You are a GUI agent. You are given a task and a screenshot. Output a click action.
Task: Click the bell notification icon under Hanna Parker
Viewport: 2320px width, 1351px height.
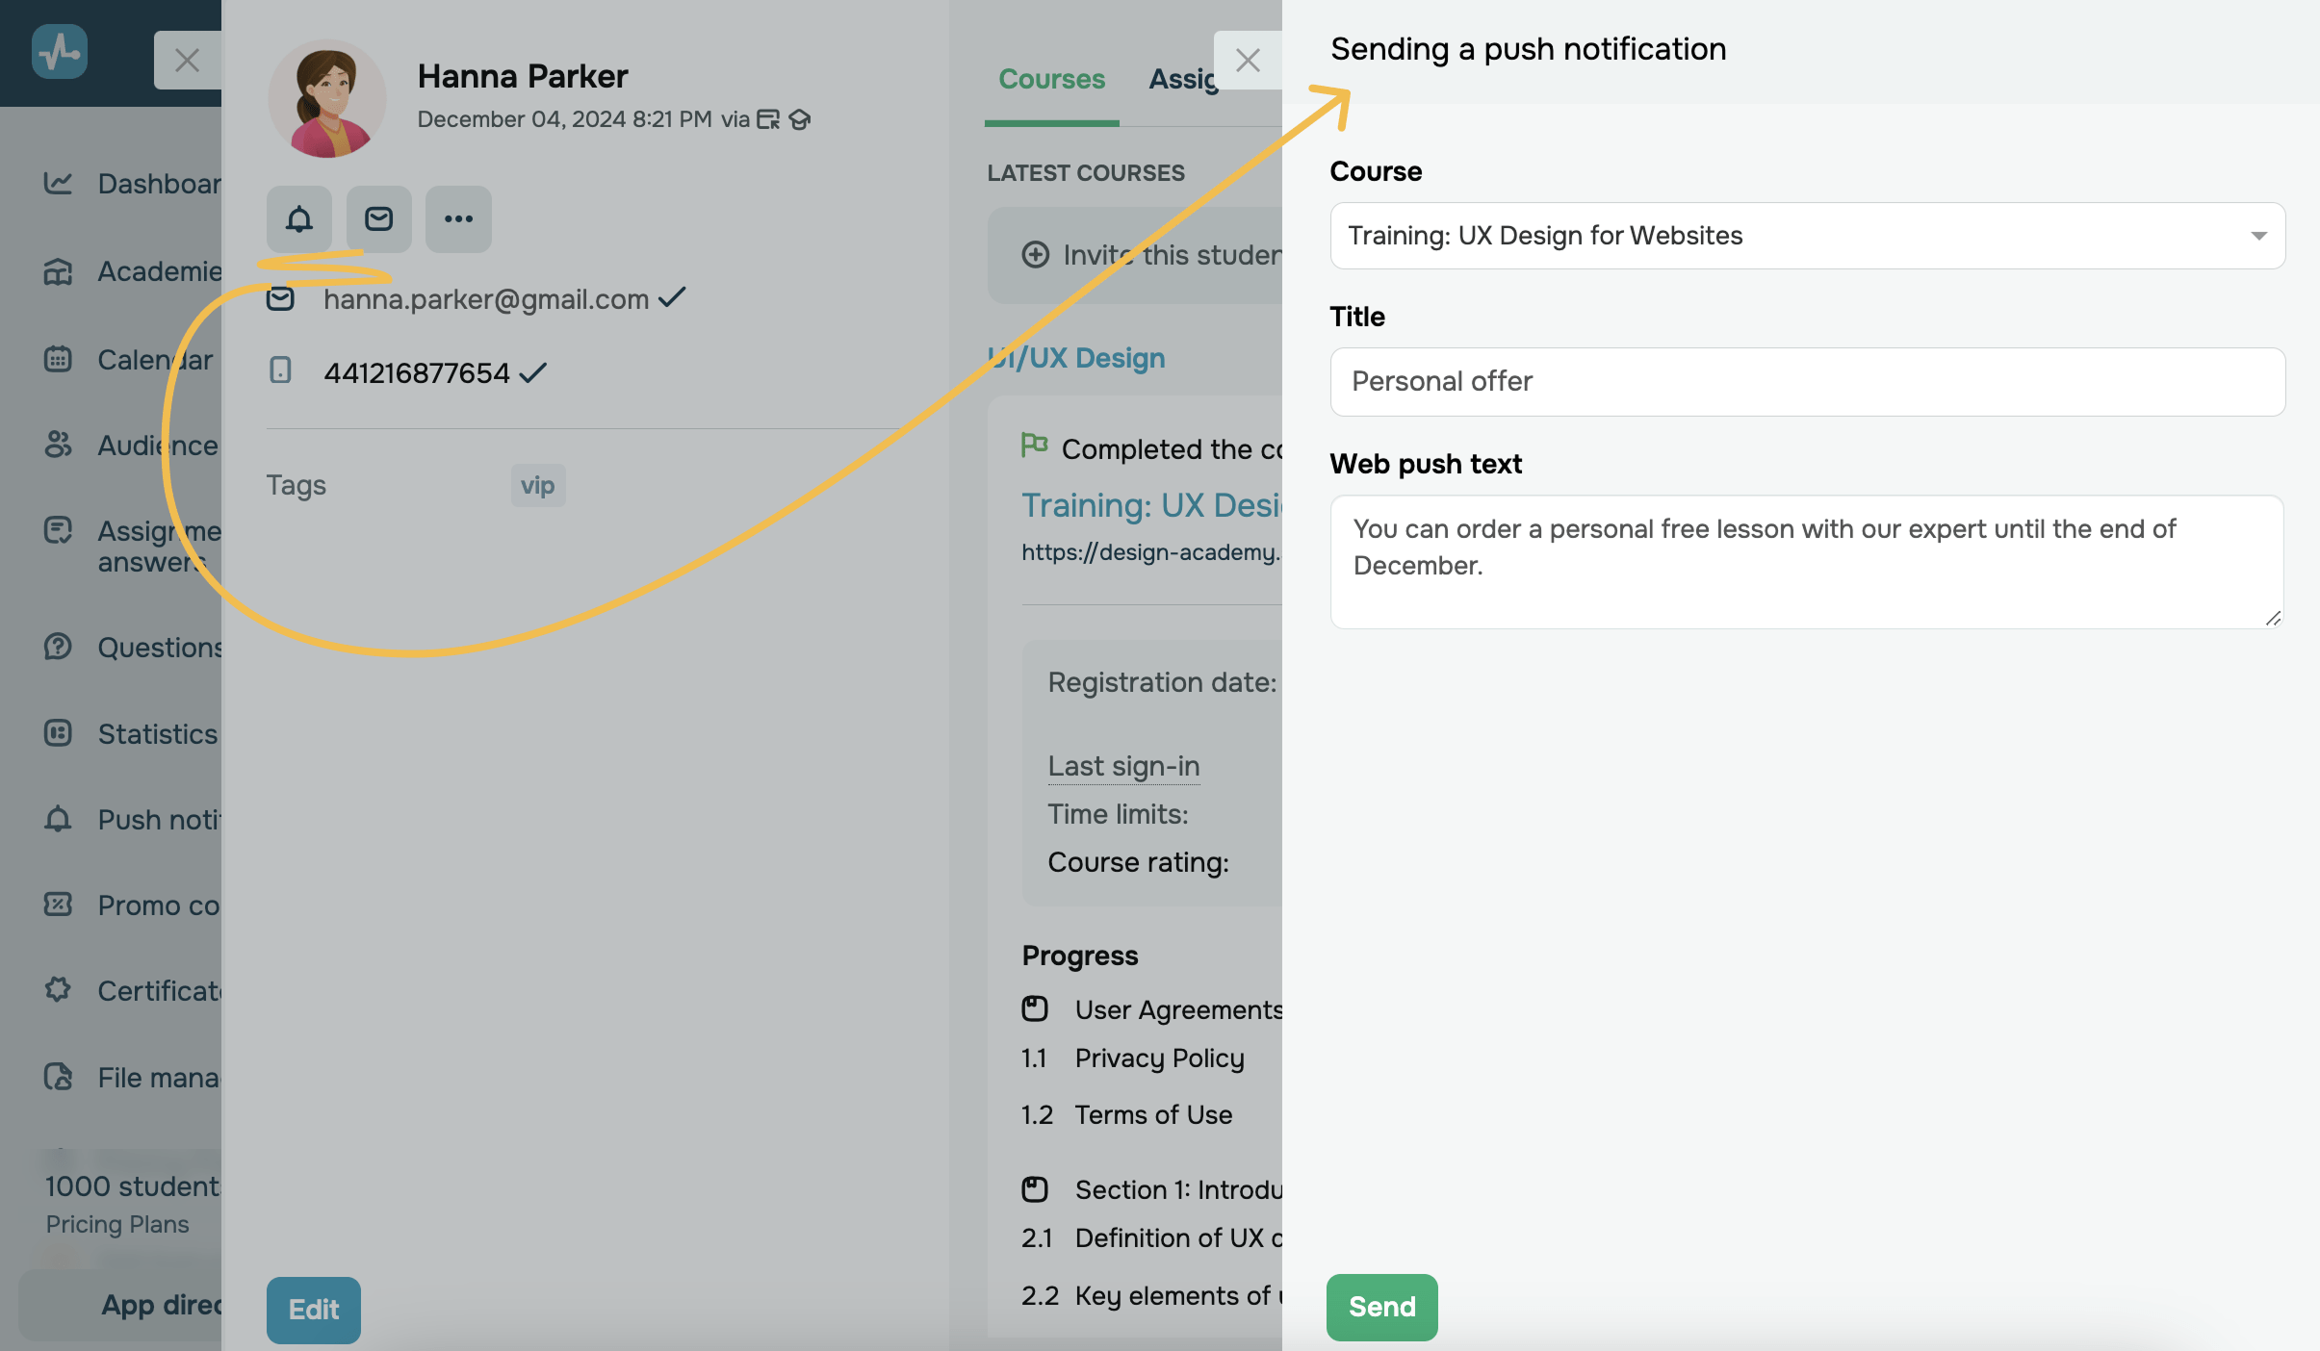tap(299, 219)
